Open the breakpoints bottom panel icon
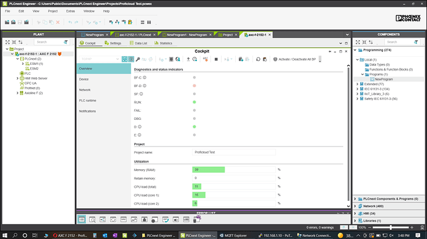This screenshot has width=427, height=239. pos(155,219)
